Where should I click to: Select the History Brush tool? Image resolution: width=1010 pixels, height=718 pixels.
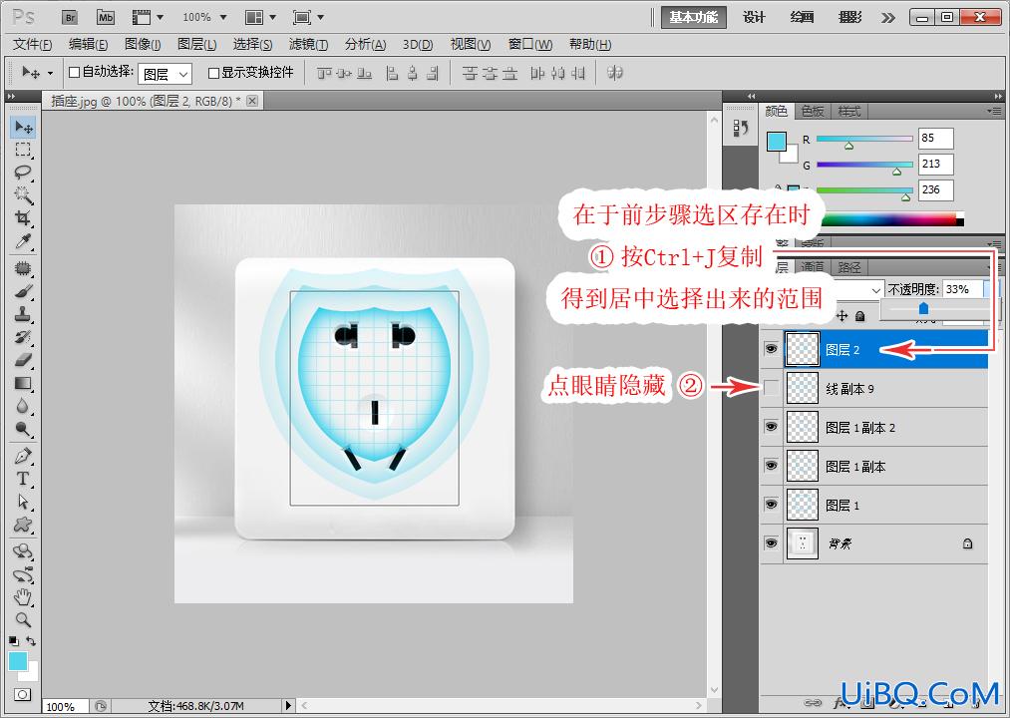23,337
